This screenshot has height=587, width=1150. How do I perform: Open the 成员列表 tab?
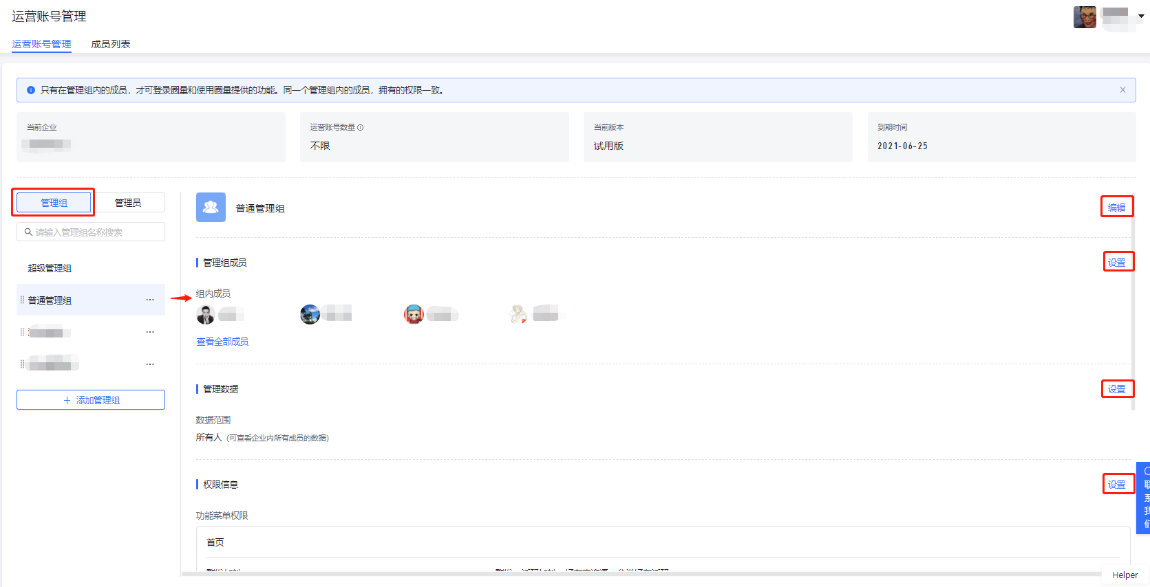click(110, 44)
